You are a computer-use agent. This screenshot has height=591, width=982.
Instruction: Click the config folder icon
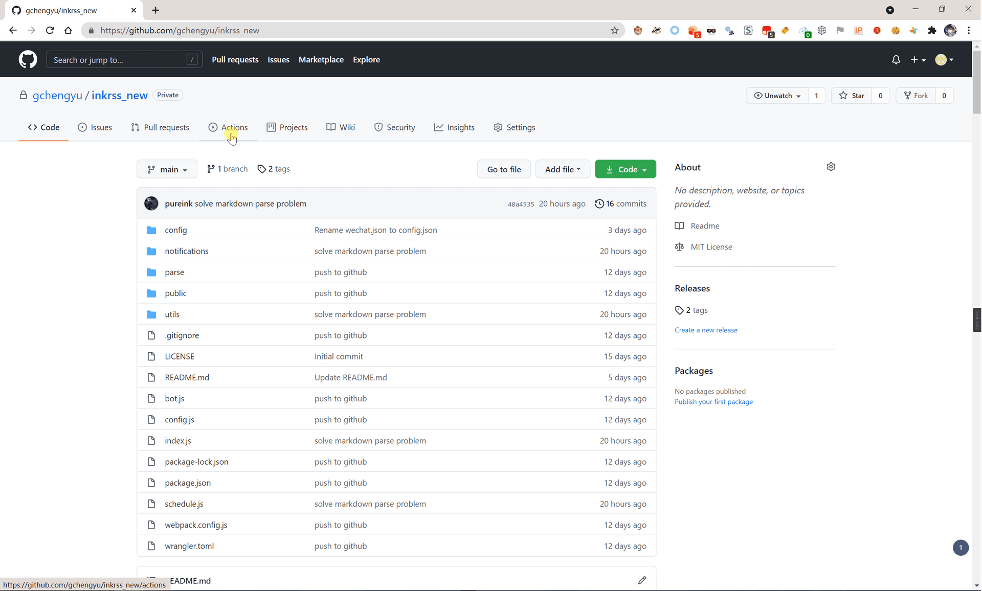151,230
